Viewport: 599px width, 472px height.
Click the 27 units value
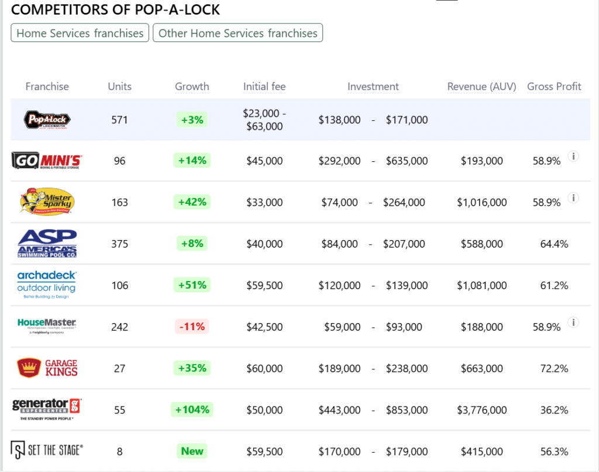(119, 369)
